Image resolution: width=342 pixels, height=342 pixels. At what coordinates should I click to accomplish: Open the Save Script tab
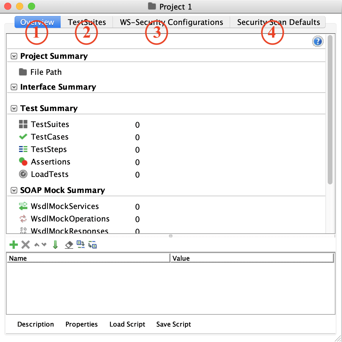click(173, 324)
